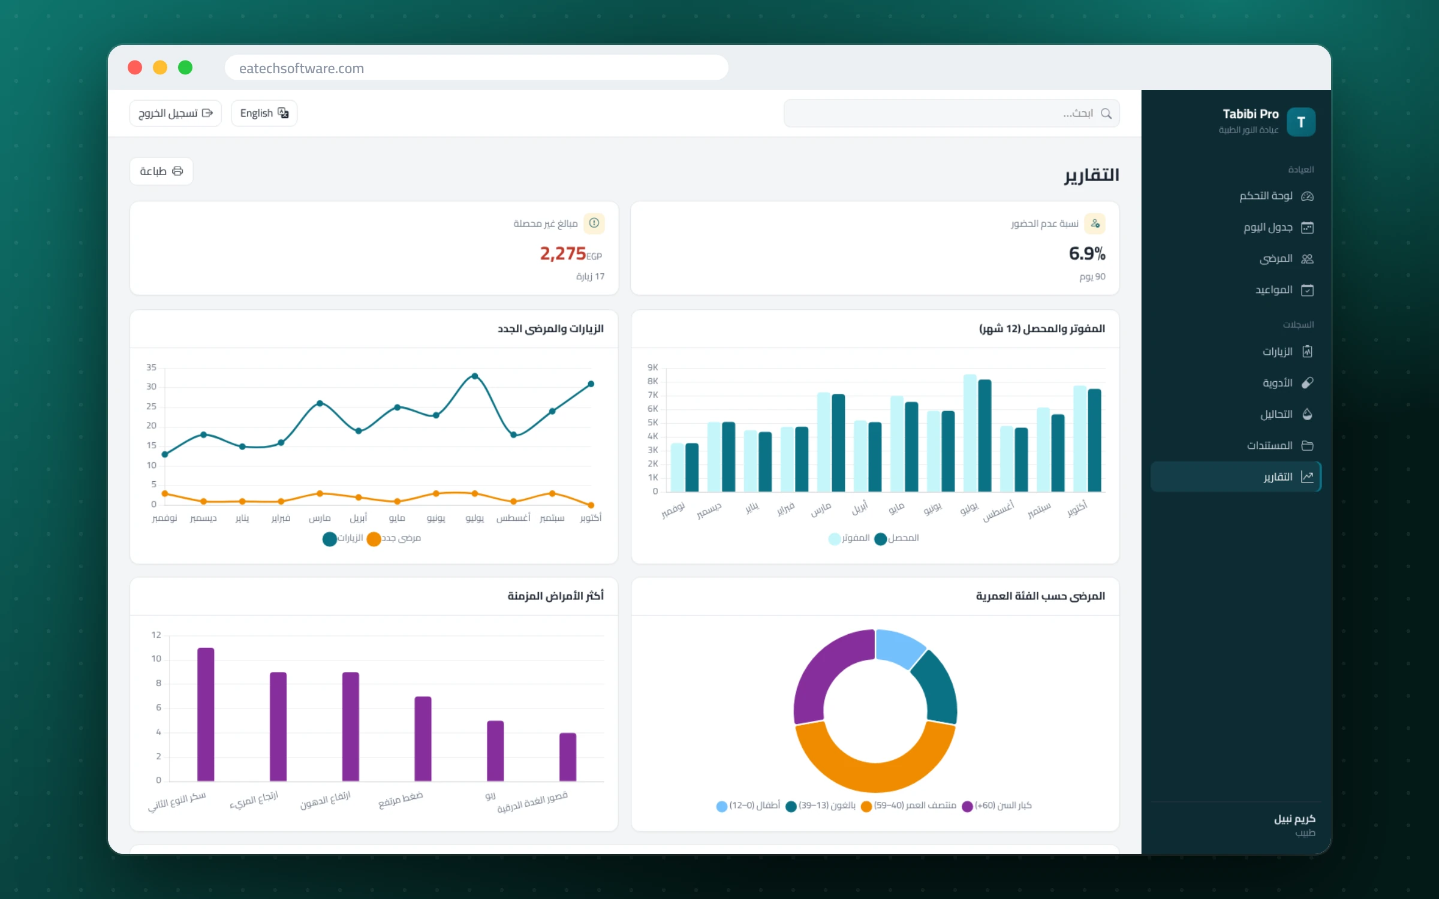
Task: Click the سكر النوع الثاني purple bar
Action: (x=206, y=714)
